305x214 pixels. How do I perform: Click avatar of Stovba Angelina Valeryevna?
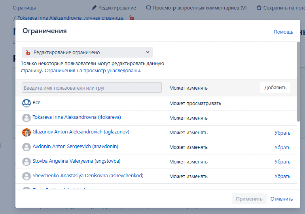pos(27,161)
